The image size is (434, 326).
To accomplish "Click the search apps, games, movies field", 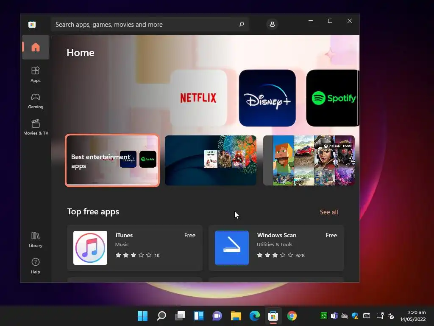I will click(x=150, y=24).
